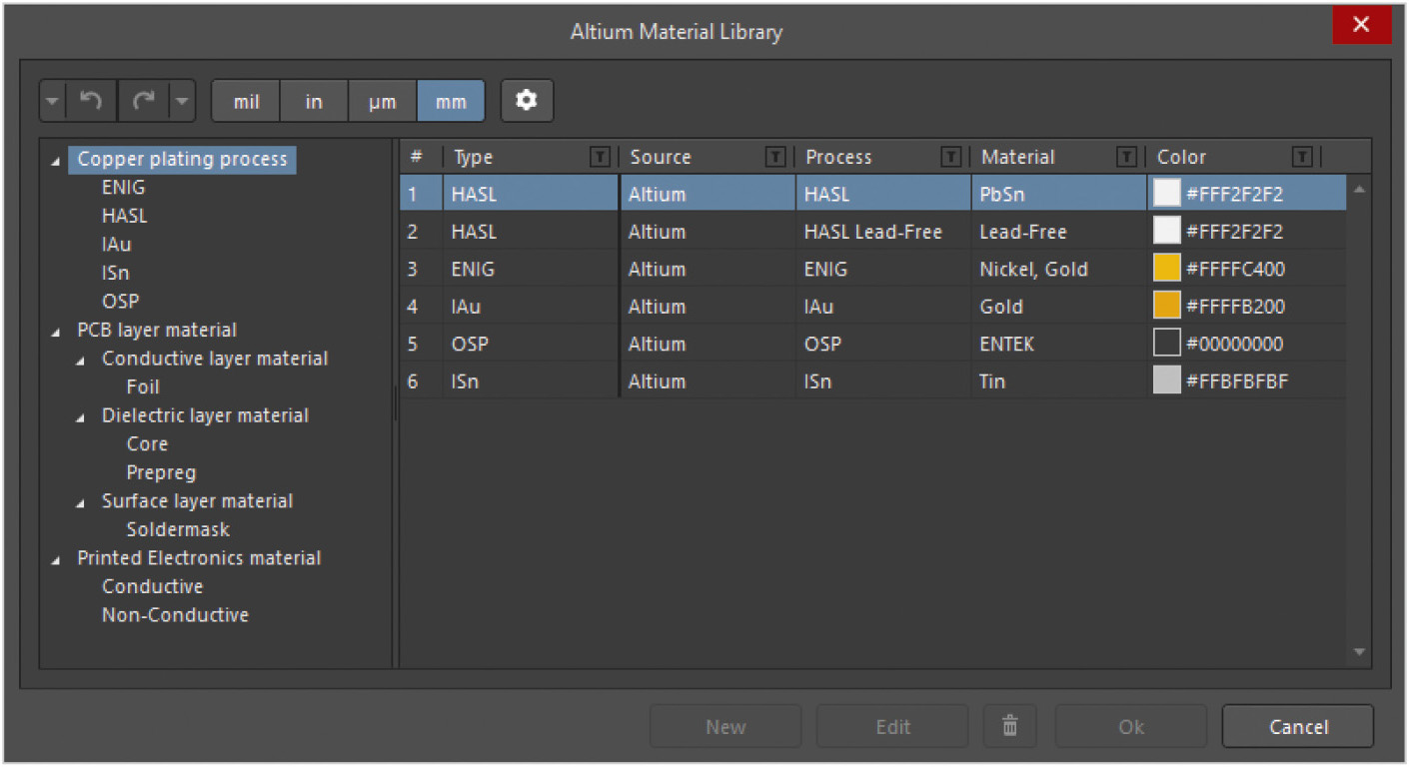Click the #FFFFB200 orange color swatch
The height and width of the screenshot is (767, 1409).
pos(1166,307)
